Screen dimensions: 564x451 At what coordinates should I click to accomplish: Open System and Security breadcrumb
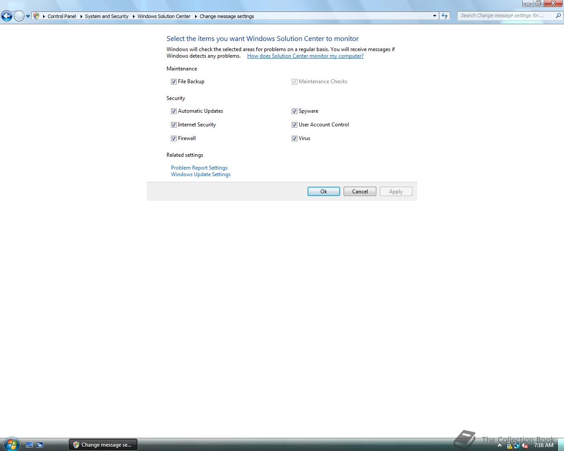click(x=107, y=16)
